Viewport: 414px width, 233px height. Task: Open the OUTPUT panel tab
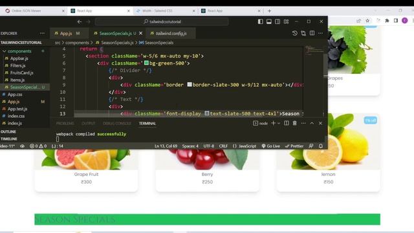click(89, 124)
